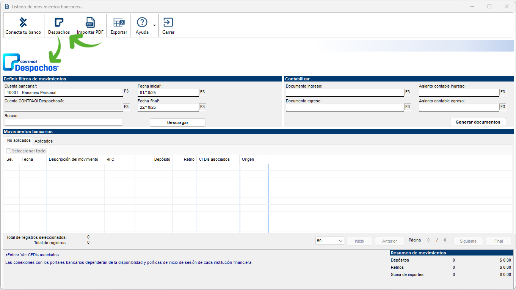Open the Despachos toolbar icon

59,23
